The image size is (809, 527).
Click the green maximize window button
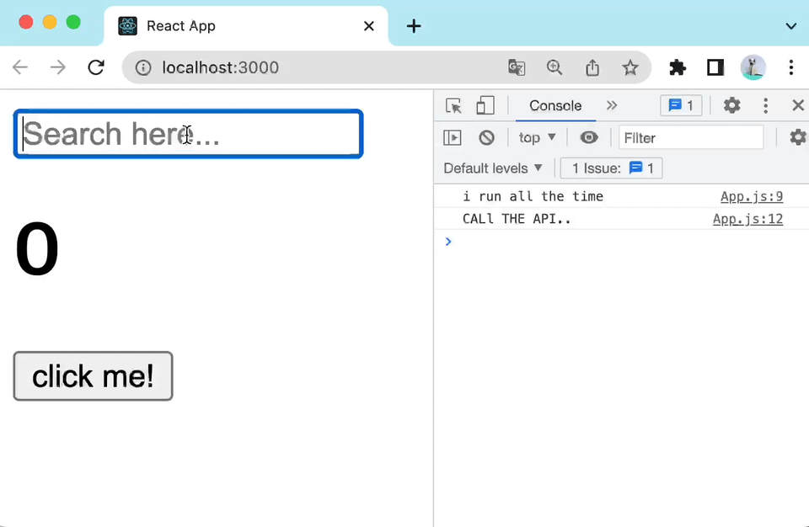click(x=73, y=22)
